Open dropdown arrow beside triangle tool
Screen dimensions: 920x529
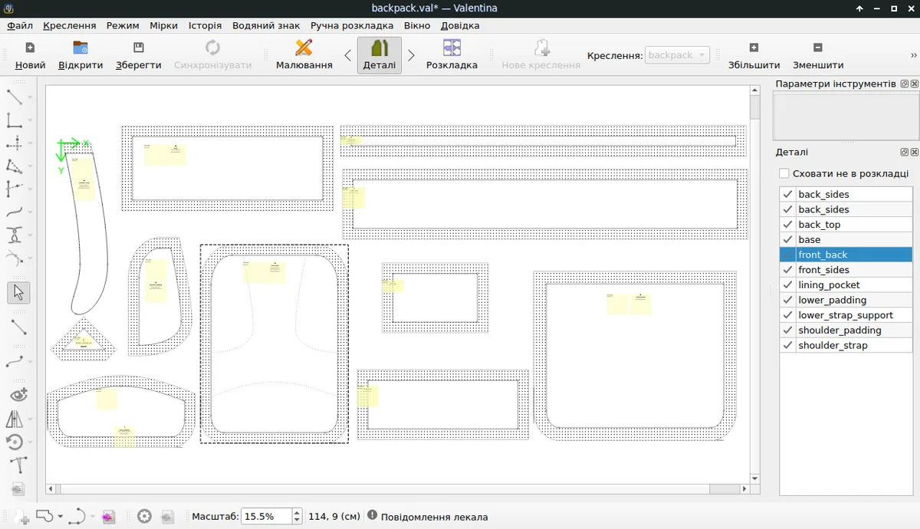coord(30,166)
